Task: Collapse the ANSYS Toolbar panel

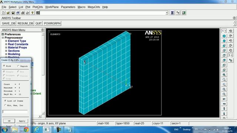Action: (234, 18)
